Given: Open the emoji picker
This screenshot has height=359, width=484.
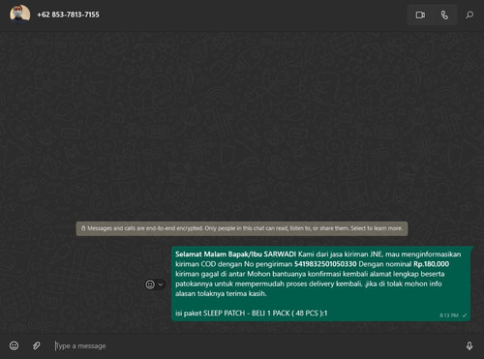Looking at the screenshot, I should (14, 345).
